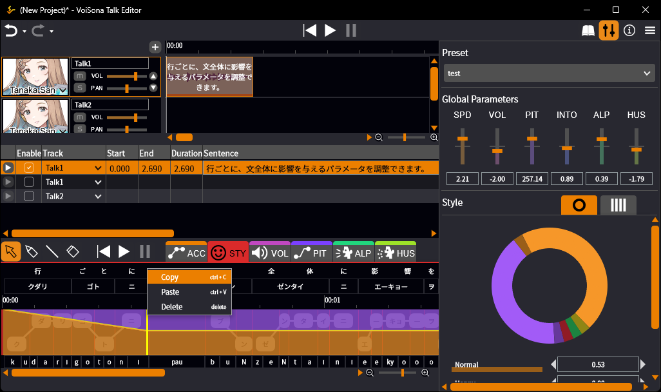661x392 pixels.
Task: Open the hamburger menu icon
Action: (649, 30)
